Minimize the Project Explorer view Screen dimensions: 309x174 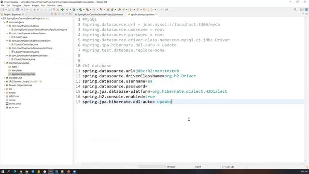pos(67,14)
